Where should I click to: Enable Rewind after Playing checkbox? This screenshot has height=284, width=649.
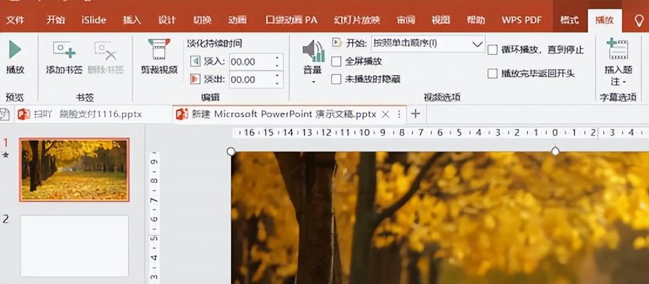(x=492, y=74)
